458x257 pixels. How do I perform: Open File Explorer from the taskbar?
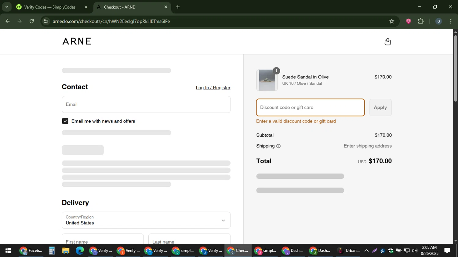[66, 251]
